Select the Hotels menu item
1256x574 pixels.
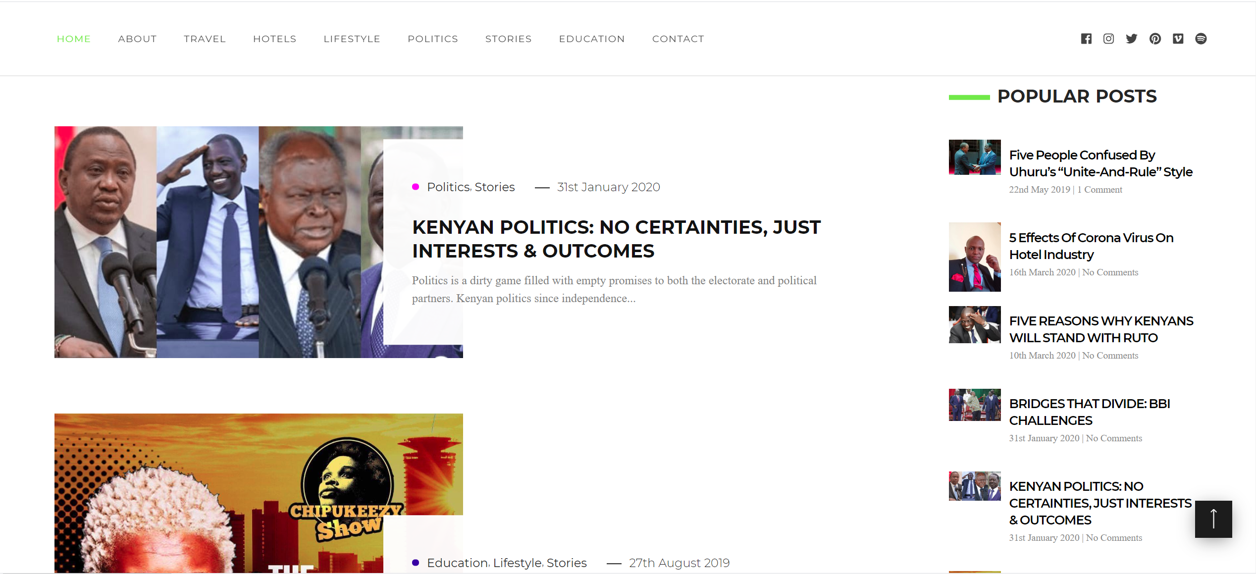pyautogui.click(x=274, y=39)
